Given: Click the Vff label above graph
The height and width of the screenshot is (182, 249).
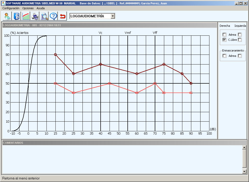Looking at the screenshot, I should [x=155, y=33].
